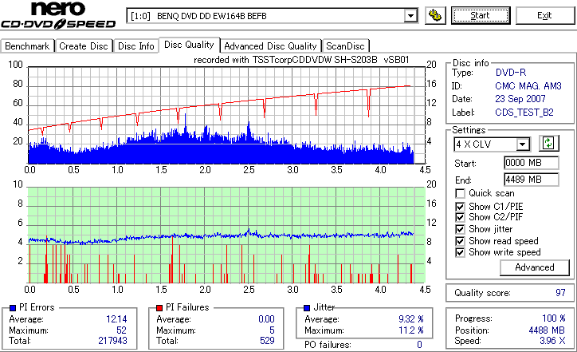Toggle the Show read speed checkbox

(x=460, y=241)
